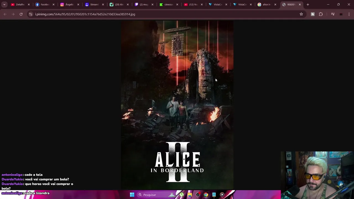Close the current 950201 image tab
This screenshot has width=354, height=199.
(300, 4)
